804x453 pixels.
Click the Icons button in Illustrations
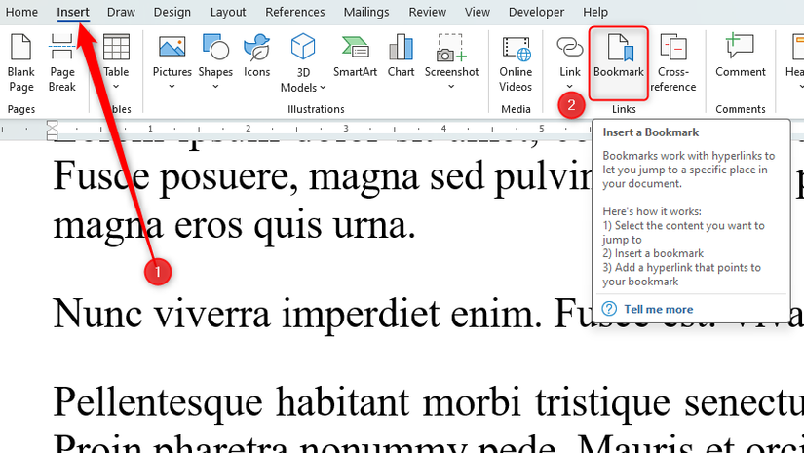[257, 57]
